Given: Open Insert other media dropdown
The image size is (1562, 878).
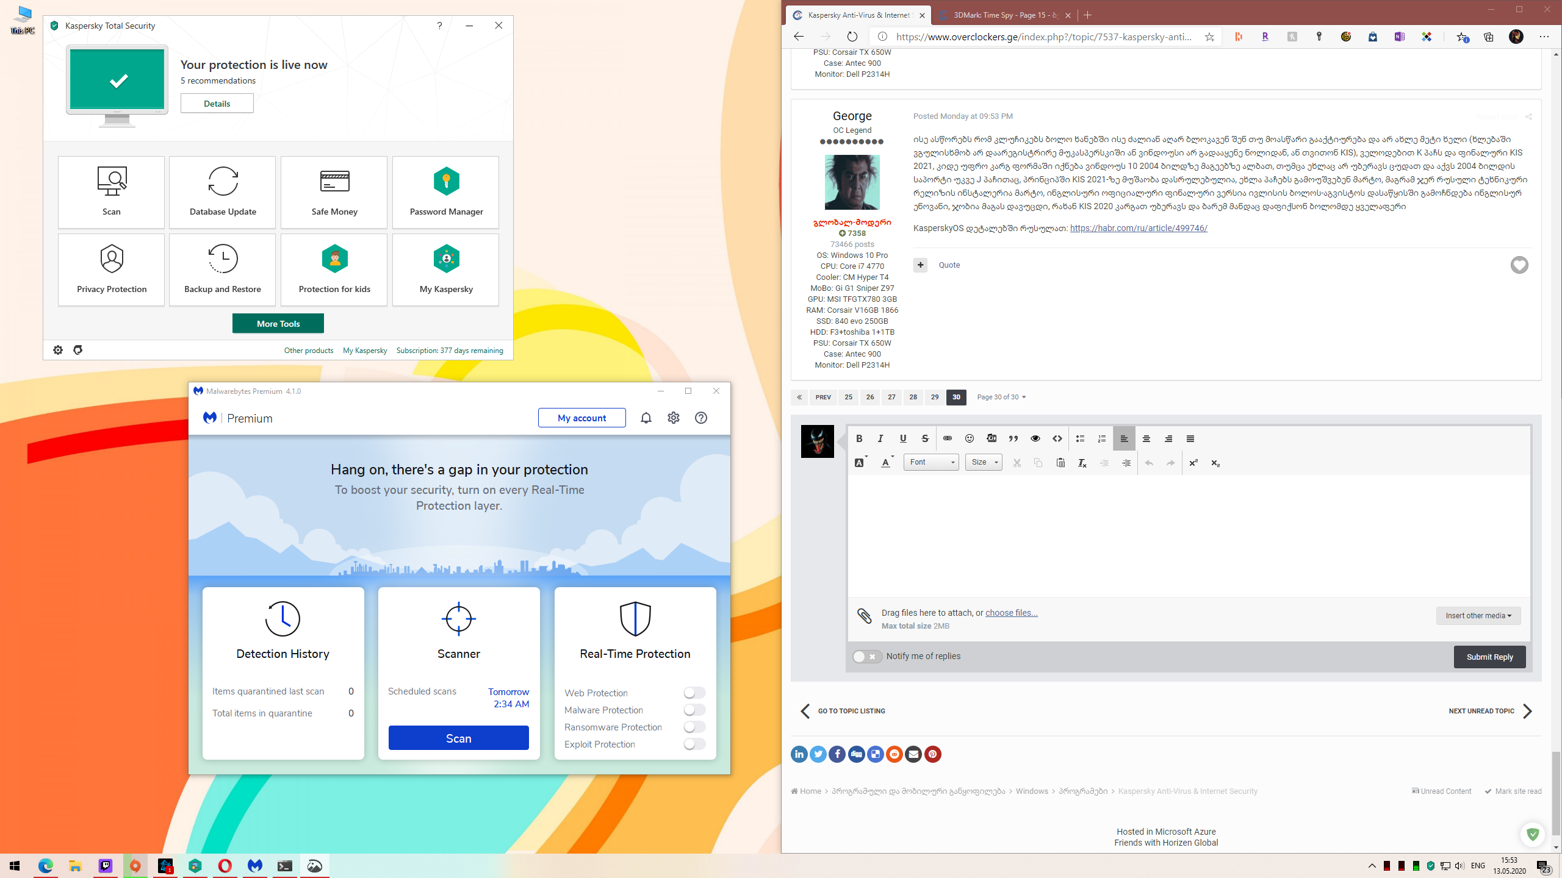Looking at the screenshot, I should coord(1477,615).
